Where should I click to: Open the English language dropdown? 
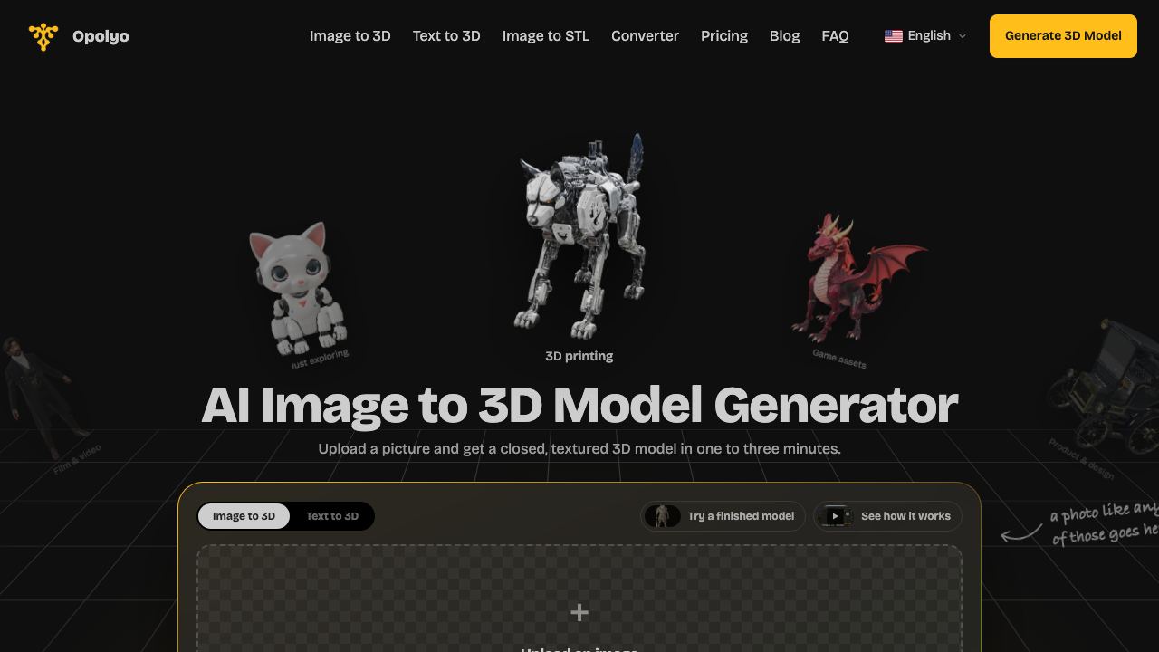coord(925,36)
